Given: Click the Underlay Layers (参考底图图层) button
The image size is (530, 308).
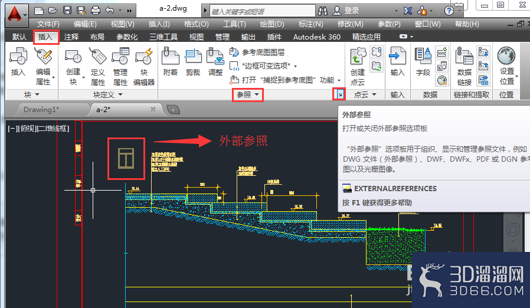Looking at the screenshot, I should pos(257,52).
